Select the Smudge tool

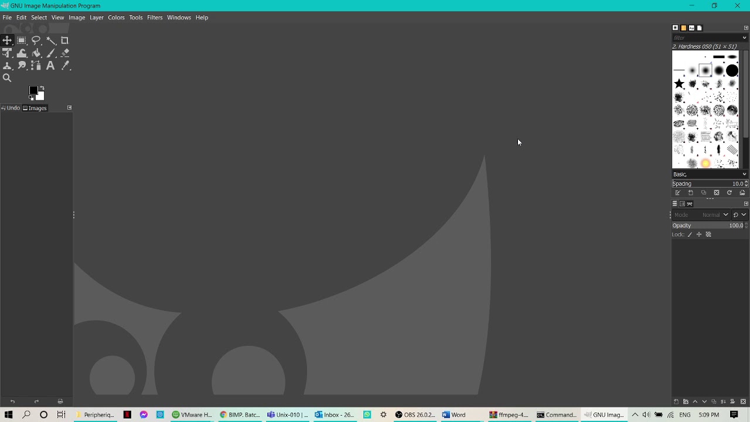(x=22, y=66)
